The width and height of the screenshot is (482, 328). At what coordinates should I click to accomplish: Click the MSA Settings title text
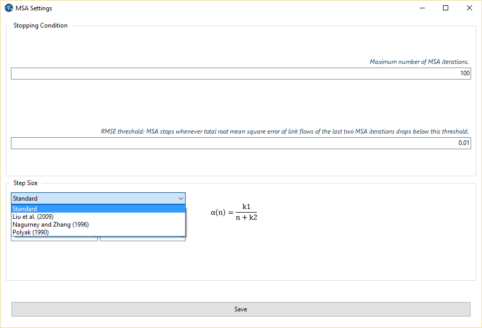click(34, 8)
